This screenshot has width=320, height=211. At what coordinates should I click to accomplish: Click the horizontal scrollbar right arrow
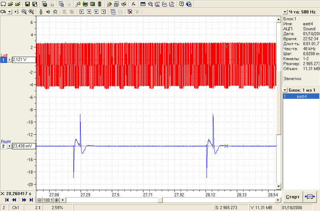click(278, 200)
